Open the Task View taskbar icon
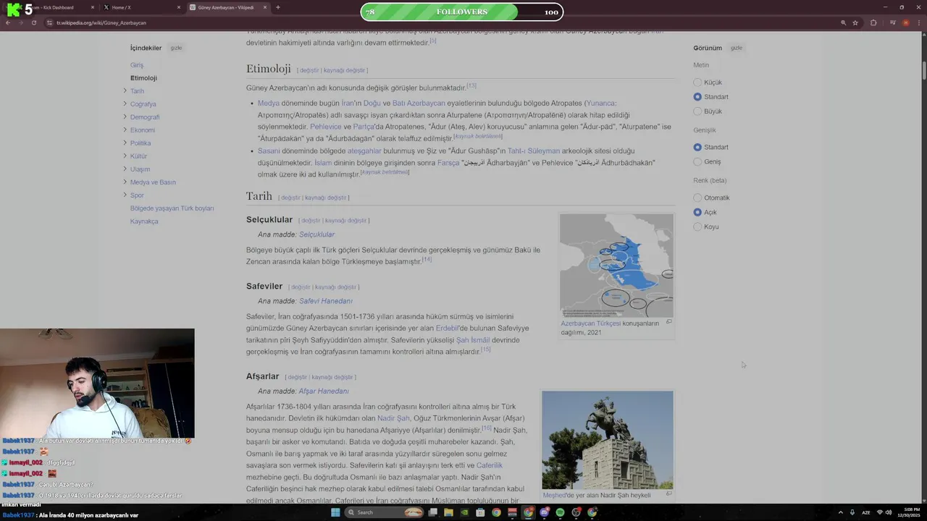Image resolution: width=927 pixels, height=521 pixels. 432,512
